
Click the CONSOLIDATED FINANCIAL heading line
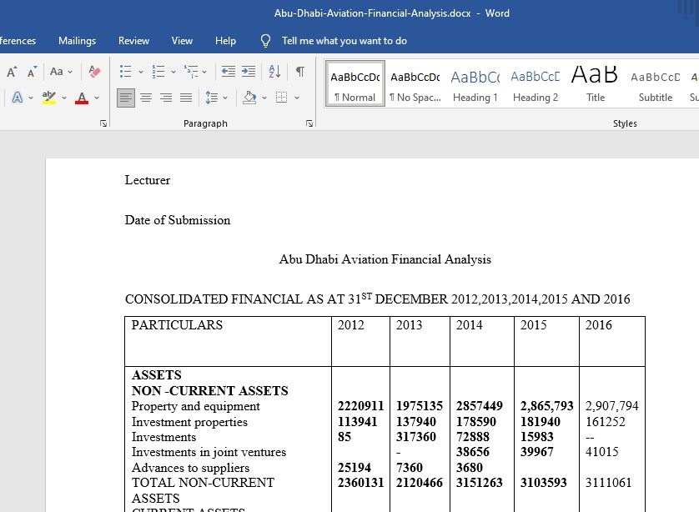(378, 299)
